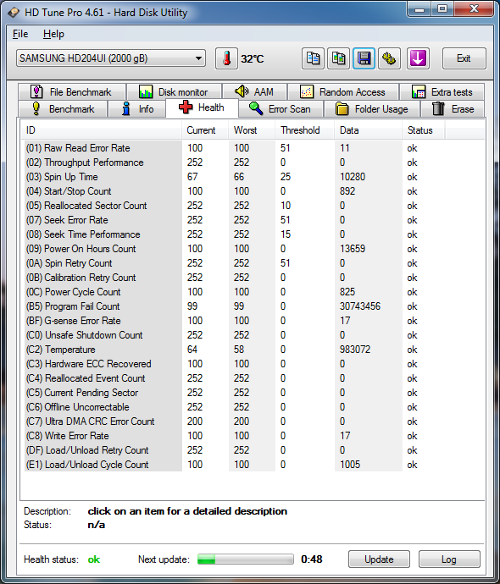The height and width of the screenshot is (584, 500).
Task: Click the Exit button
Action: point(464,58)
